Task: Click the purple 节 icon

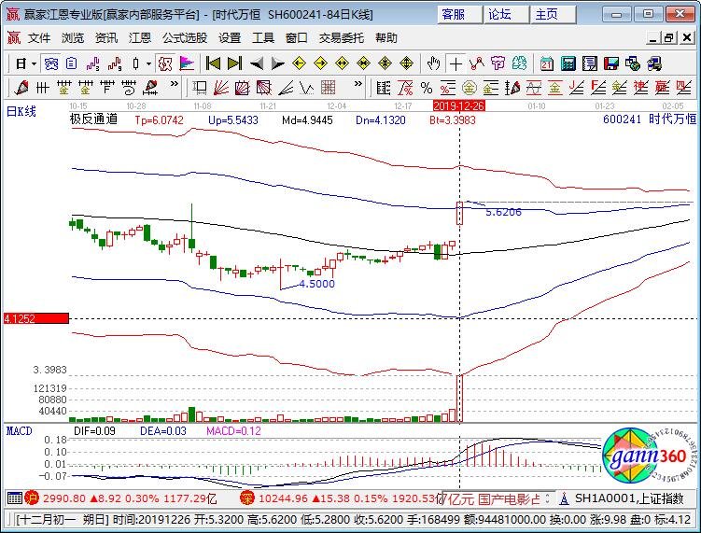Action: (x=498, y=63)
